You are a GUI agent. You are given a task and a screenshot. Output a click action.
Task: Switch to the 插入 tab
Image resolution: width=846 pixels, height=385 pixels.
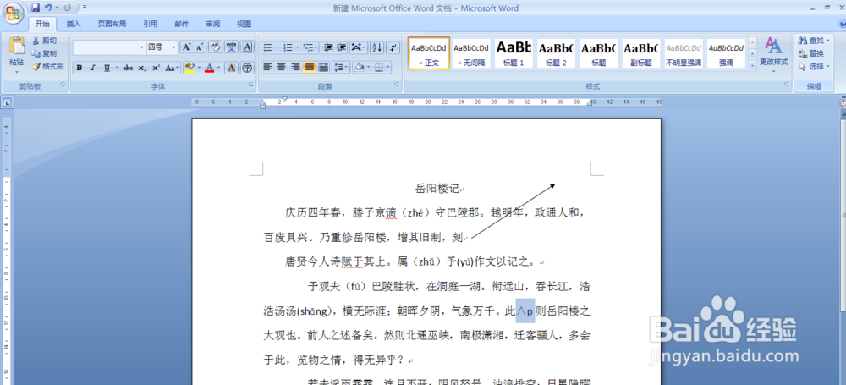tap(74, 24)
